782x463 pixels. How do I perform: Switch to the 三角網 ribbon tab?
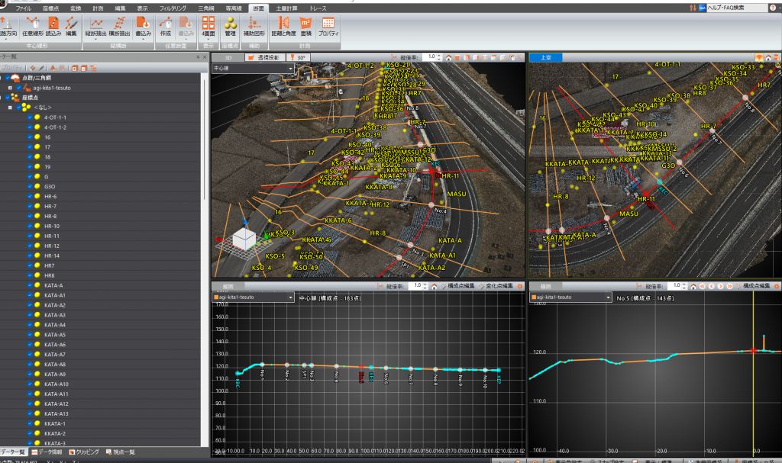pos(206,8)
